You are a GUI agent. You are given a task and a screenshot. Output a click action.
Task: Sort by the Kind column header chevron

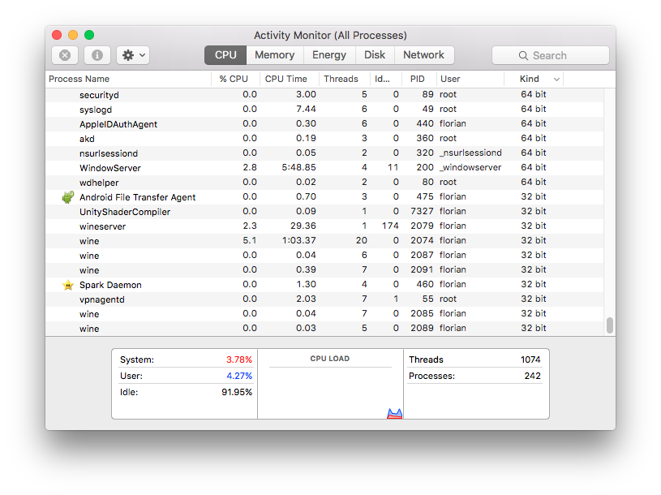point(556,80)
